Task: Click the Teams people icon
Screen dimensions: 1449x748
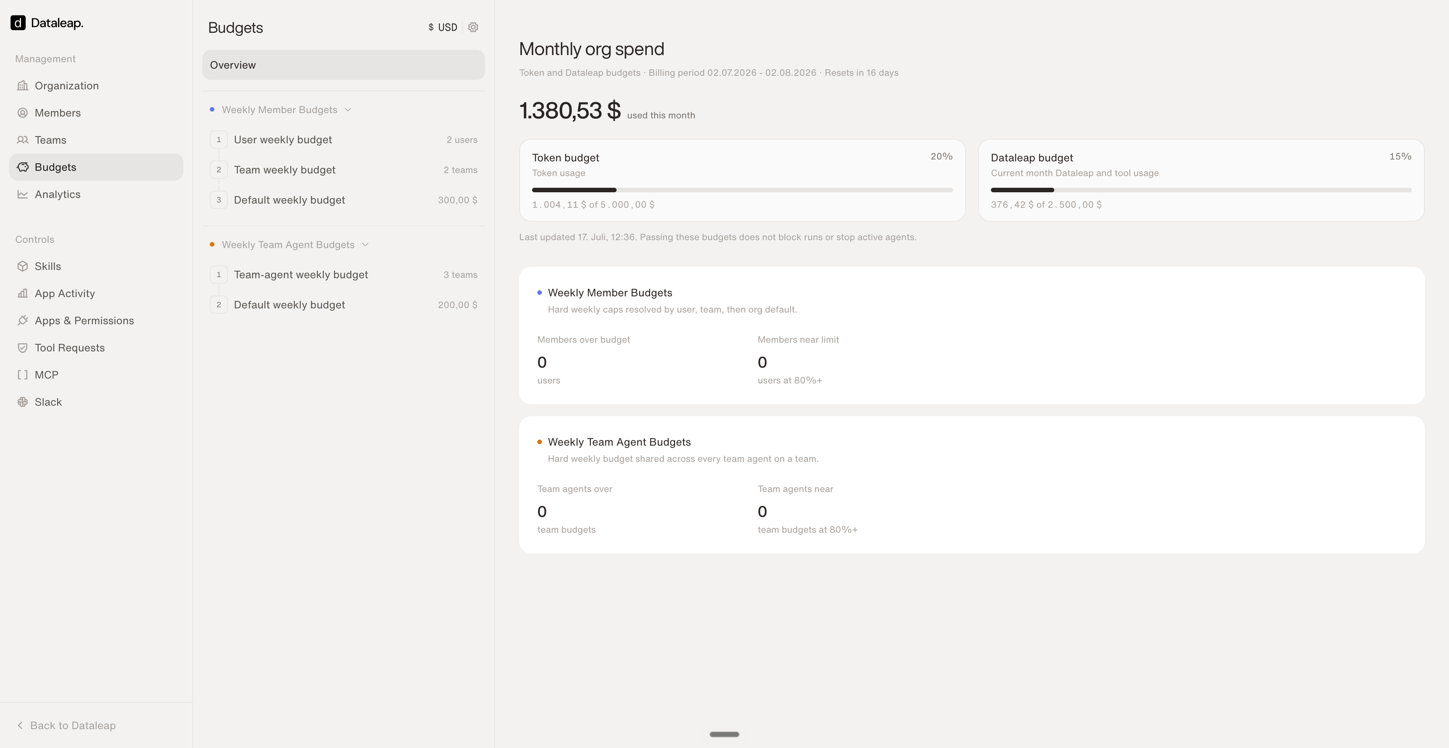Action: pyautogui.click(x=23, y=140)
